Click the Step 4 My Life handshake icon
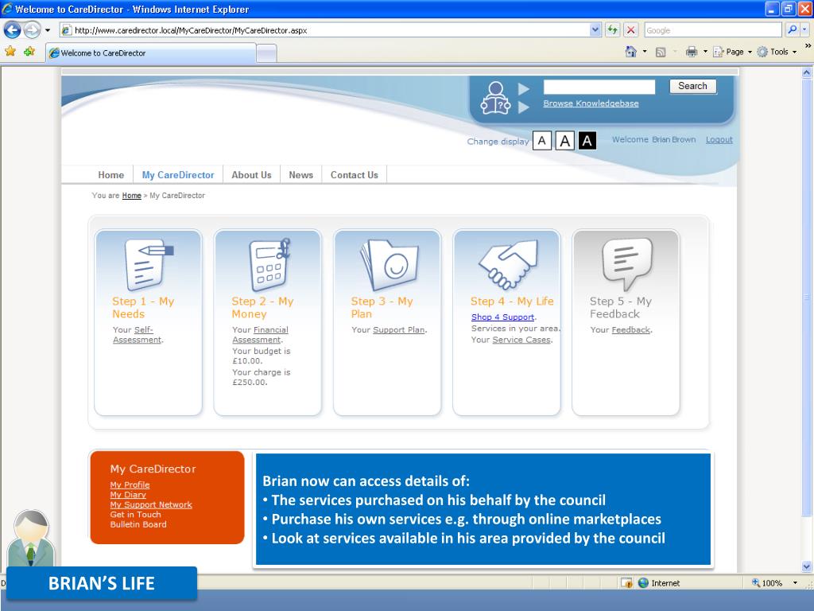 (509, 264)
